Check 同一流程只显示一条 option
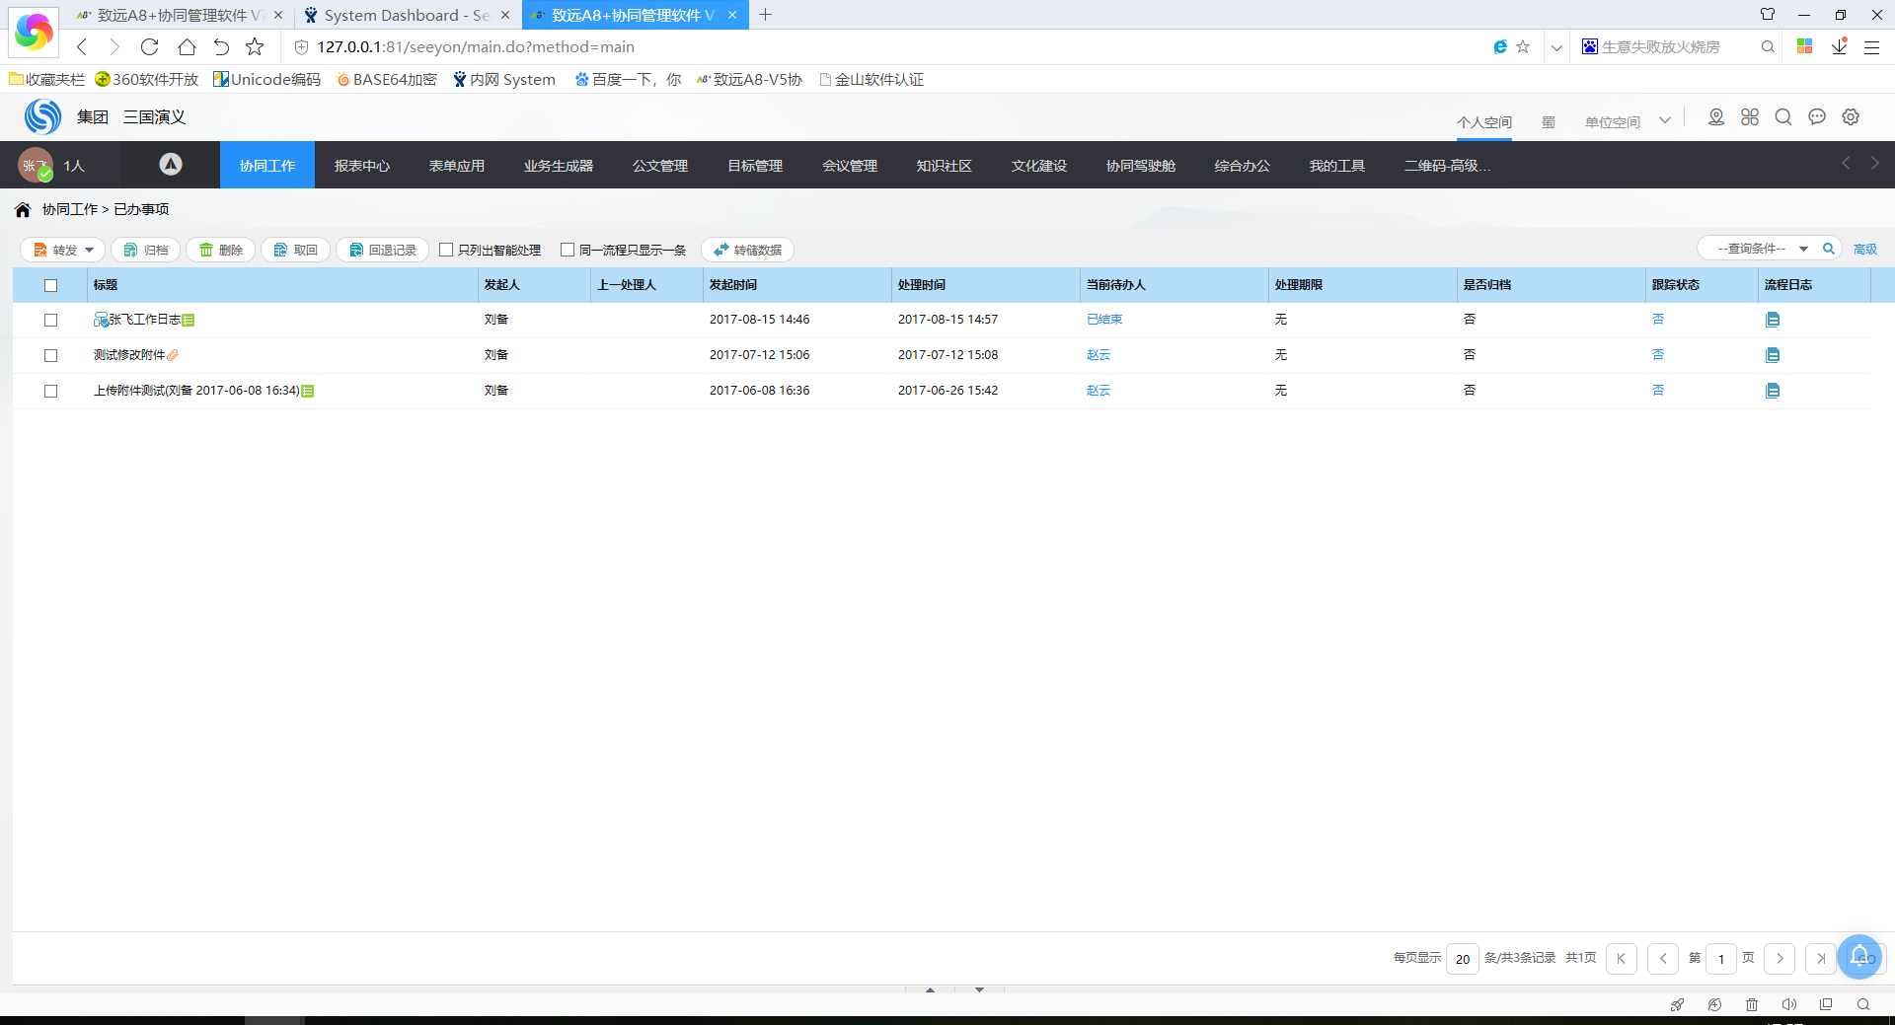The width and height of the screenshot is (1895, 1025). pyautogui.click(x=568, y=251)
